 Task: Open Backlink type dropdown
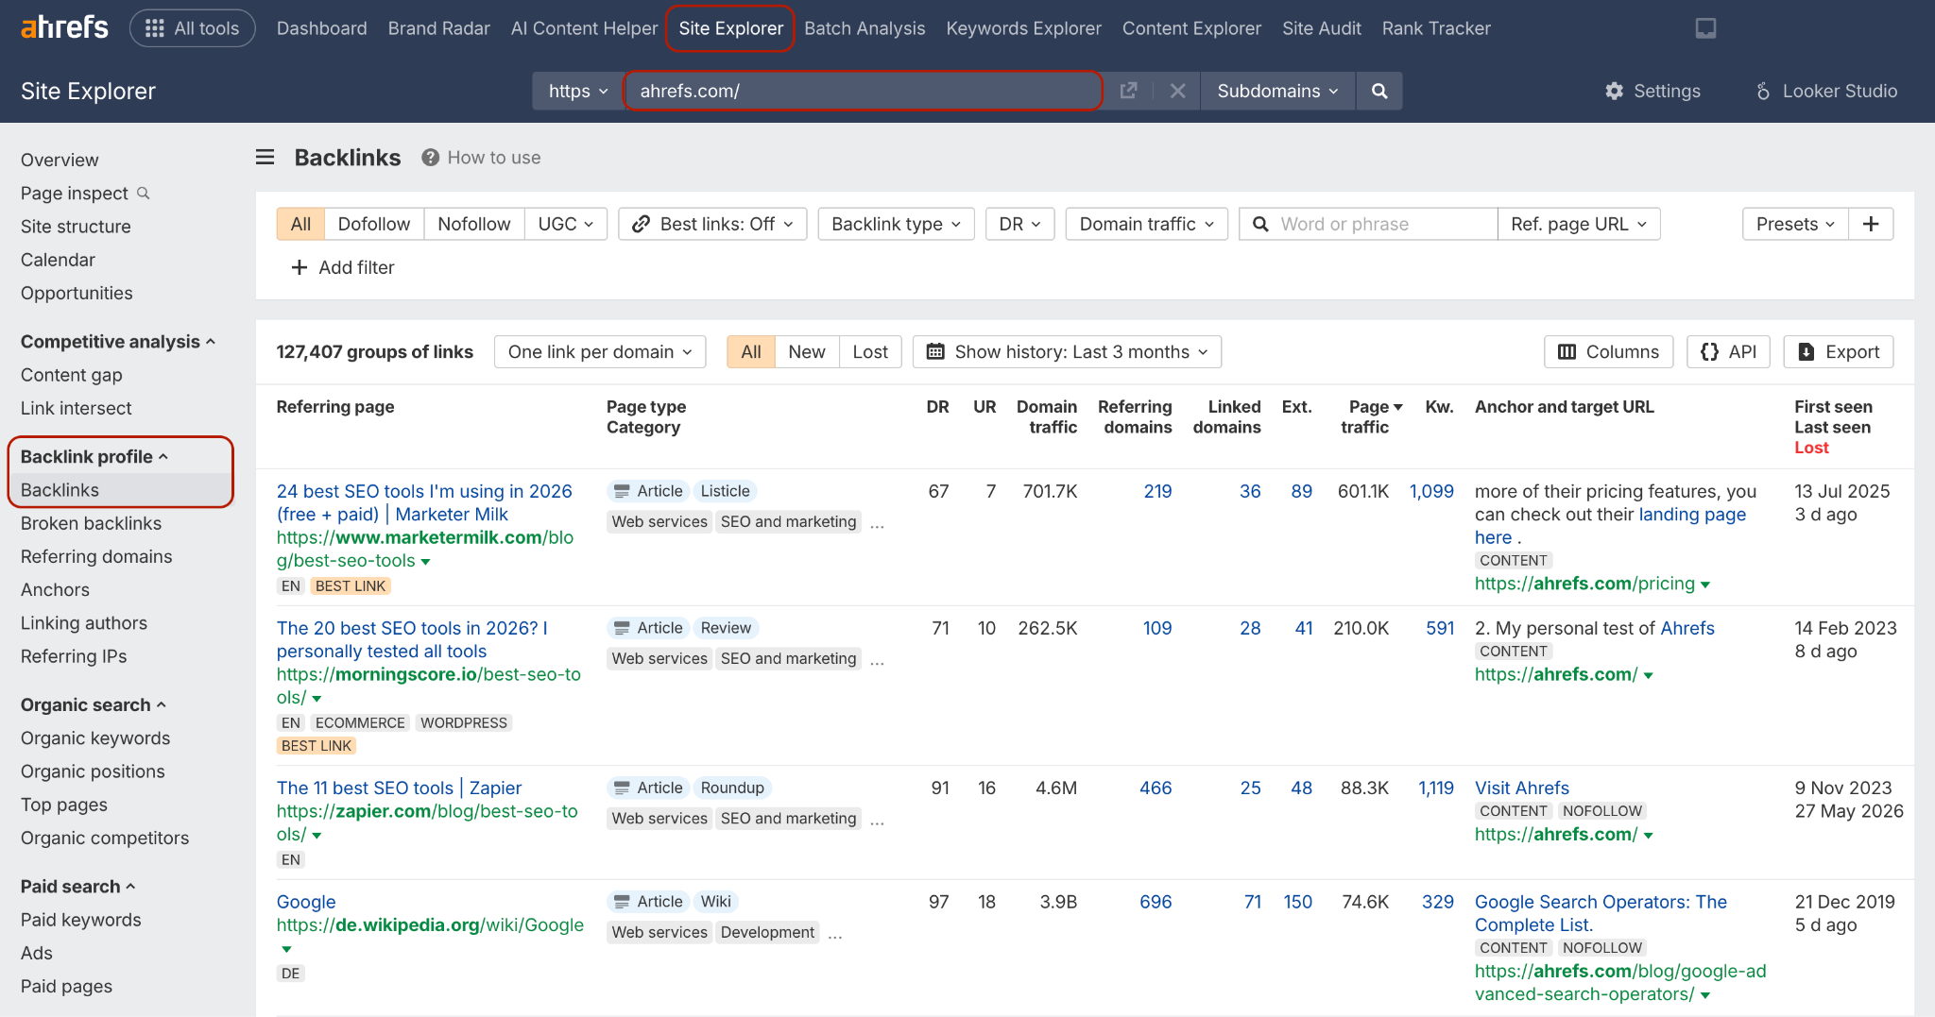[x=896, y=224]
